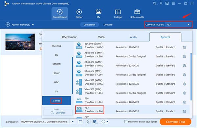Open settings gear for box one S(WMV)

tap(184, 47)
